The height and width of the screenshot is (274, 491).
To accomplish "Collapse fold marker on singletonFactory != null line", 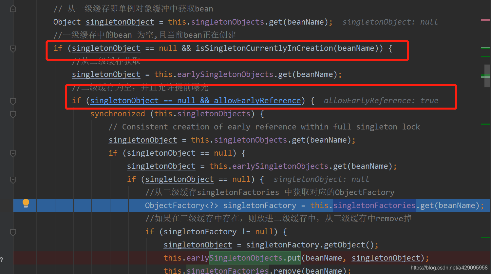I will pos(13,232).
